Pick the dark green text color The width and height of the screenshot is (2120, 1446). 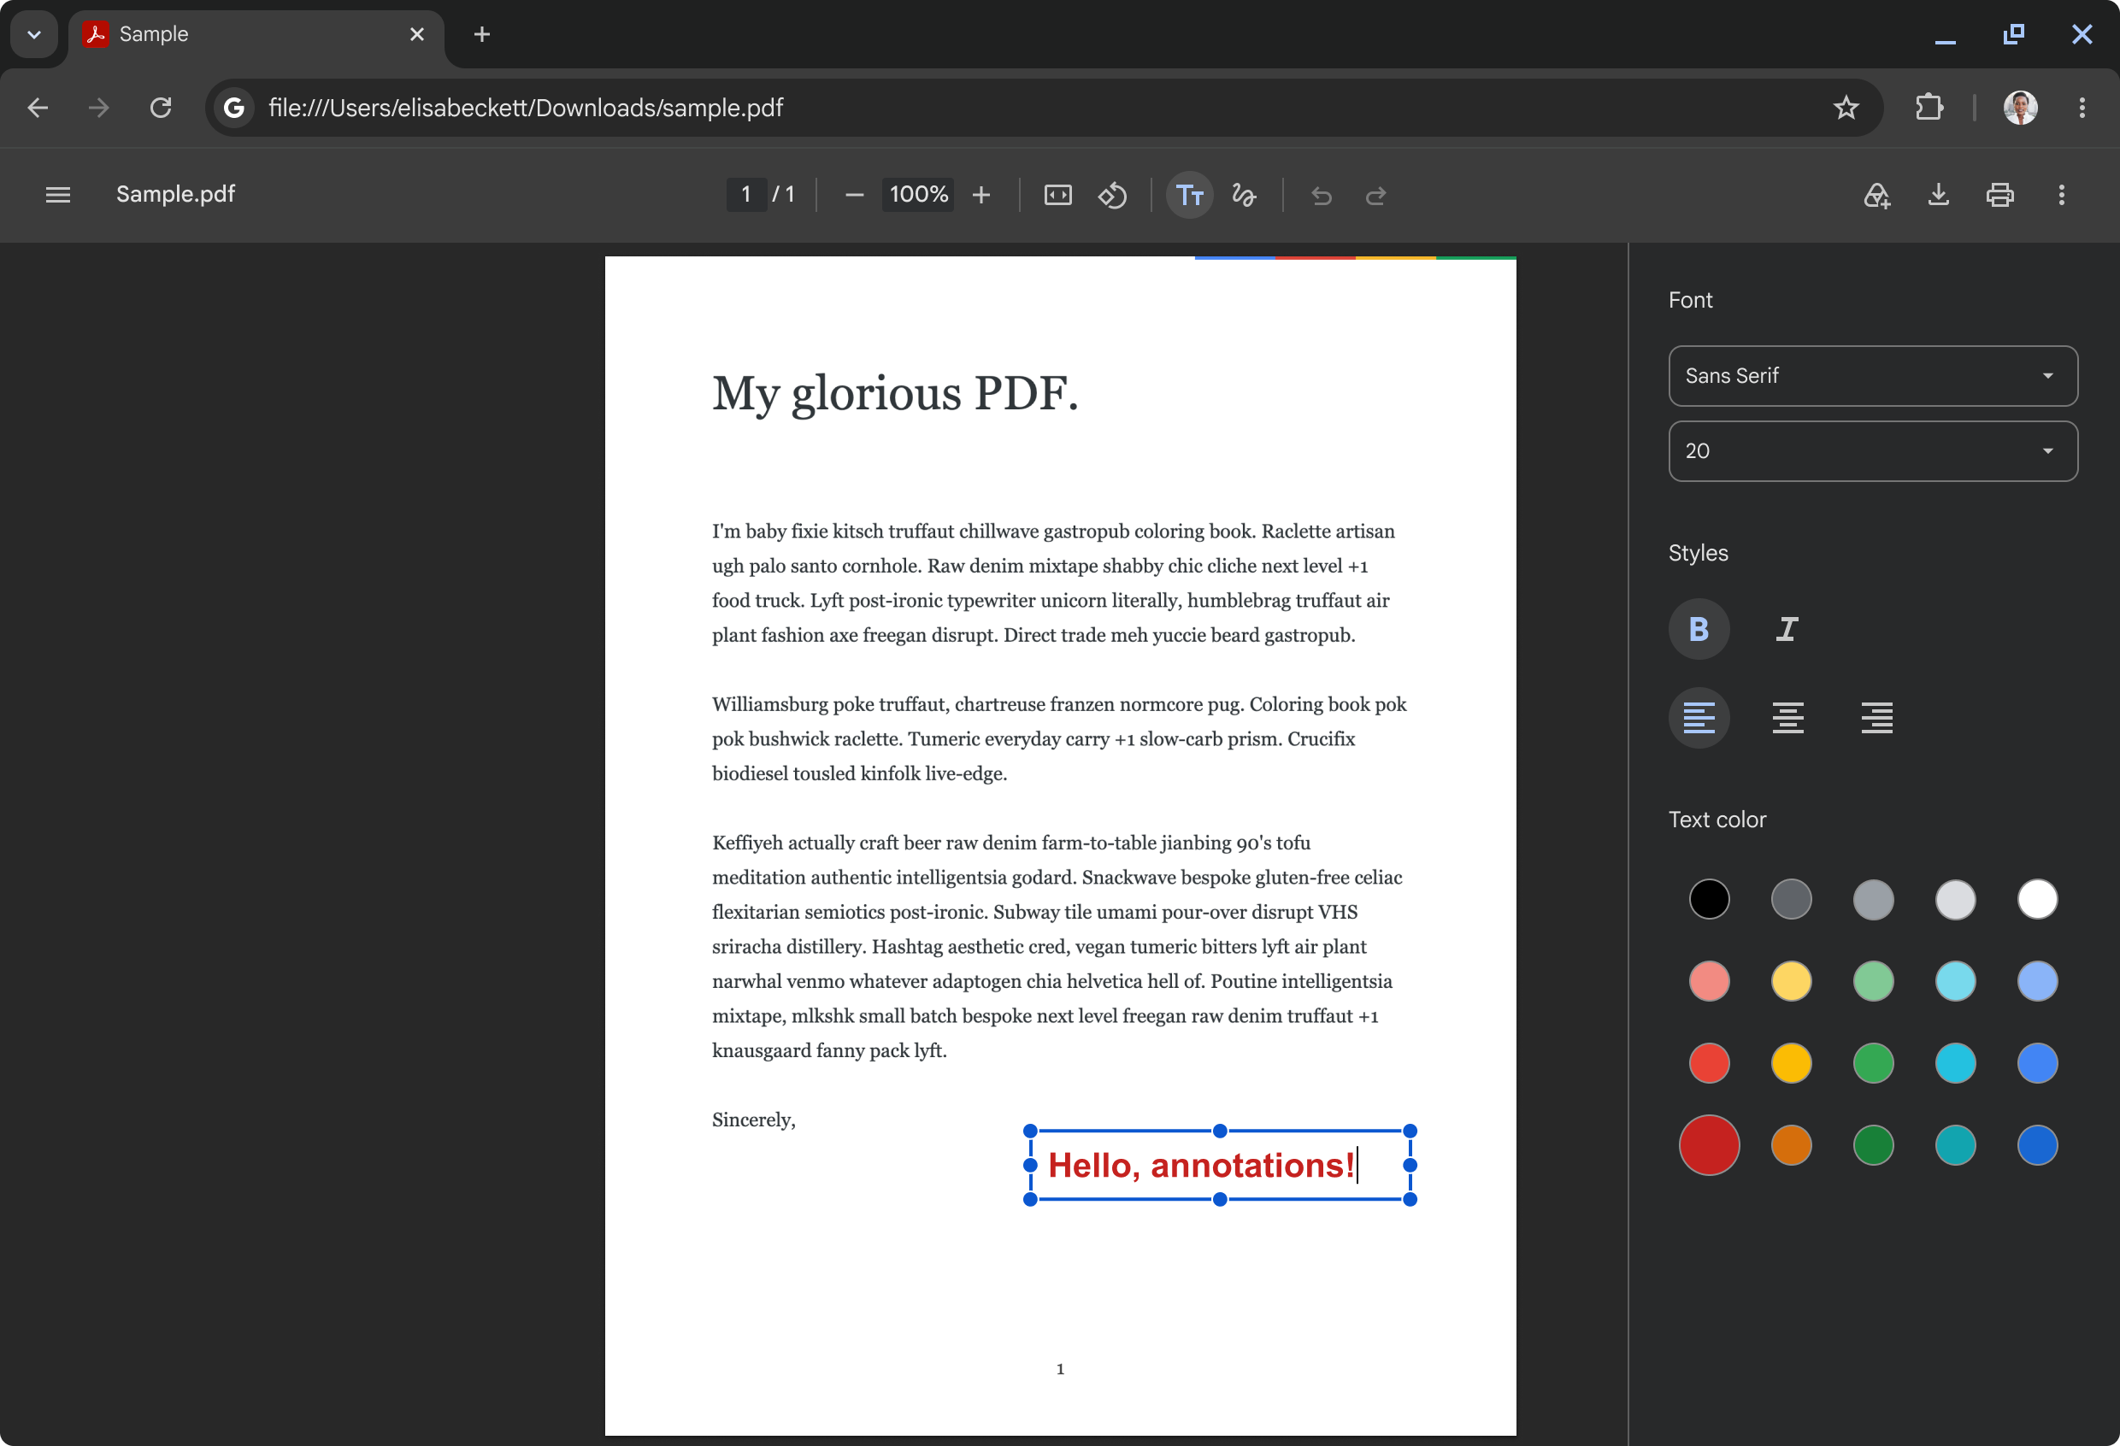pyautogui.click(x=1873, y=1145)
